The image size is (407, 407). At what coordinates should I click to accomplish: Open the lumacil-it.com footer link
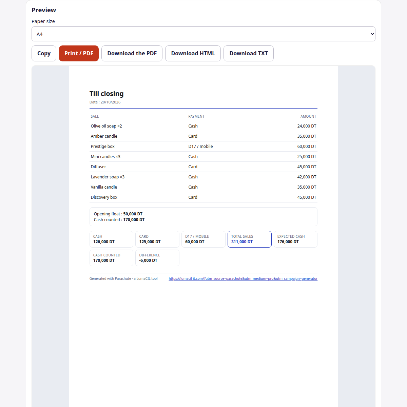(243, 278)
